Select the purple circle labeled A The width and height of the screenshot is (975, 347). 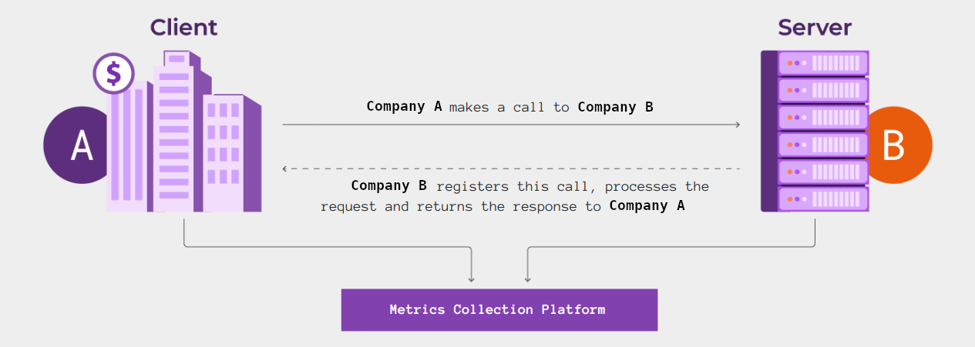(76, 146)
